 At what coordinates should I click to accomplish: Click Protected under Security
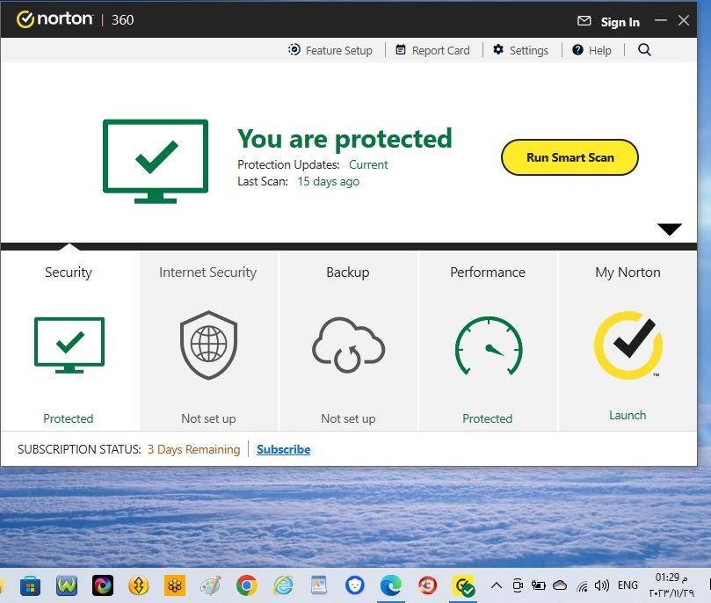click(68, 418)
